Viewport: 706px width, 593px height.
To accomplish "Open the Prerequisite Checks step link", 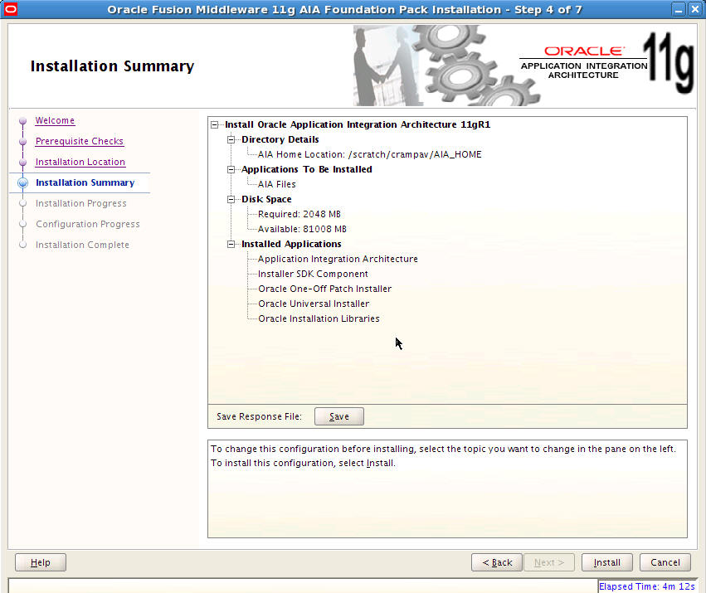I will (x=80, y=141).
